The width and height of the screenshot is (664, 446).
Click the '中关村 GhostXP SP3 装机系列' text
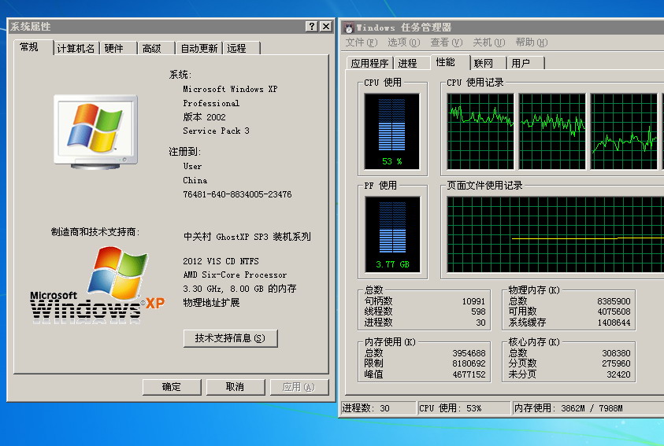247,237
